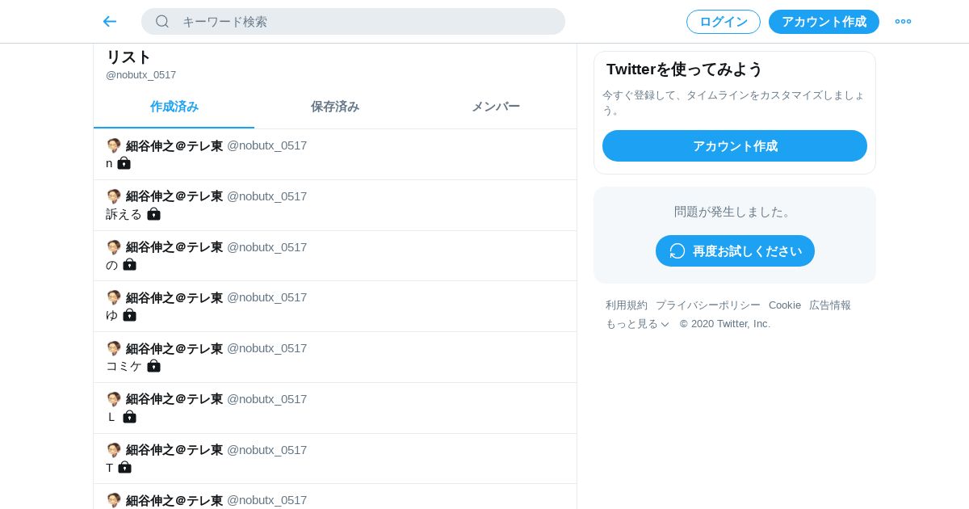The width and height of the screenshot is (969, 509).
Task: Open the "広告情報" footer link
Action: [x=830, y=305]
